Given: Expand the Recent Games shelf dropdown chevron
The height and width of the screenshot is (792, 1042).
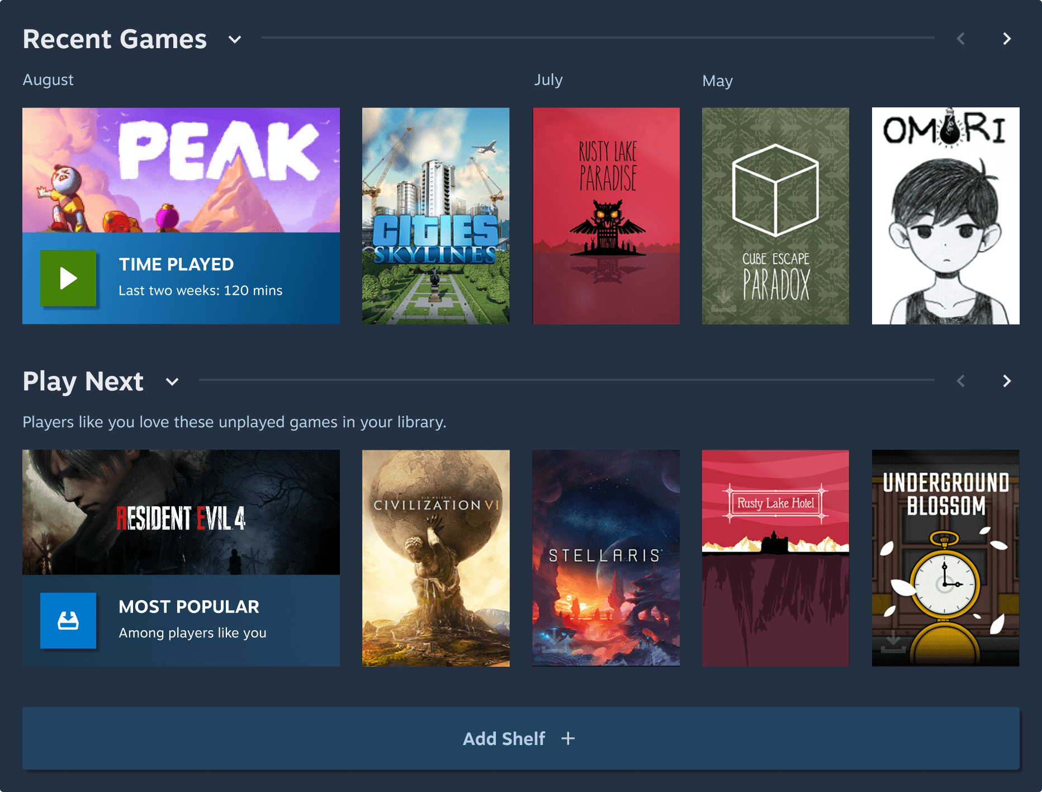Looking at the screenshot, I should [235, 39].
